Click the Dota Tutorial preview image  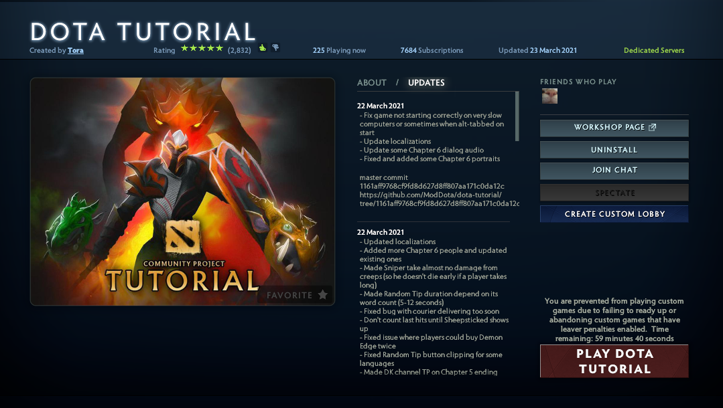coord(183,191)
